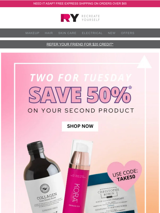Click the white upward arrow graphic
The width and height of the screenshot is (160, 213).
[144, 62]
